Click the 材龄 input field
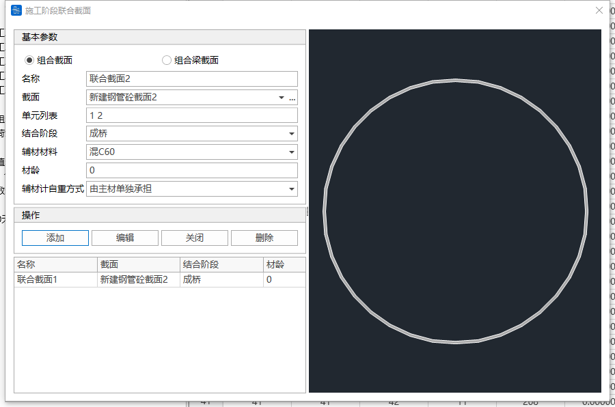The image size is (615, 407). [x=192, y=170]
